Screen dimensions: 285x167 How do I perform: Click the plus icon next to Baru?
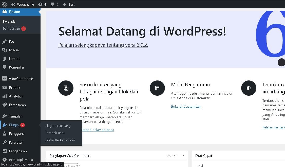pyautogui.click(x=65, y=4)
